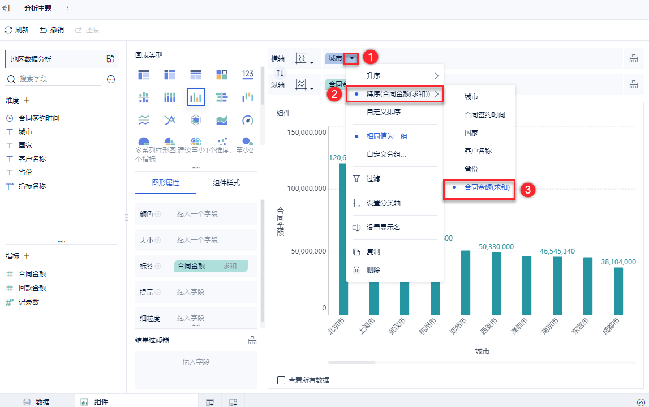Select the gauge dashboard chart icon

(x=247, y=120)
